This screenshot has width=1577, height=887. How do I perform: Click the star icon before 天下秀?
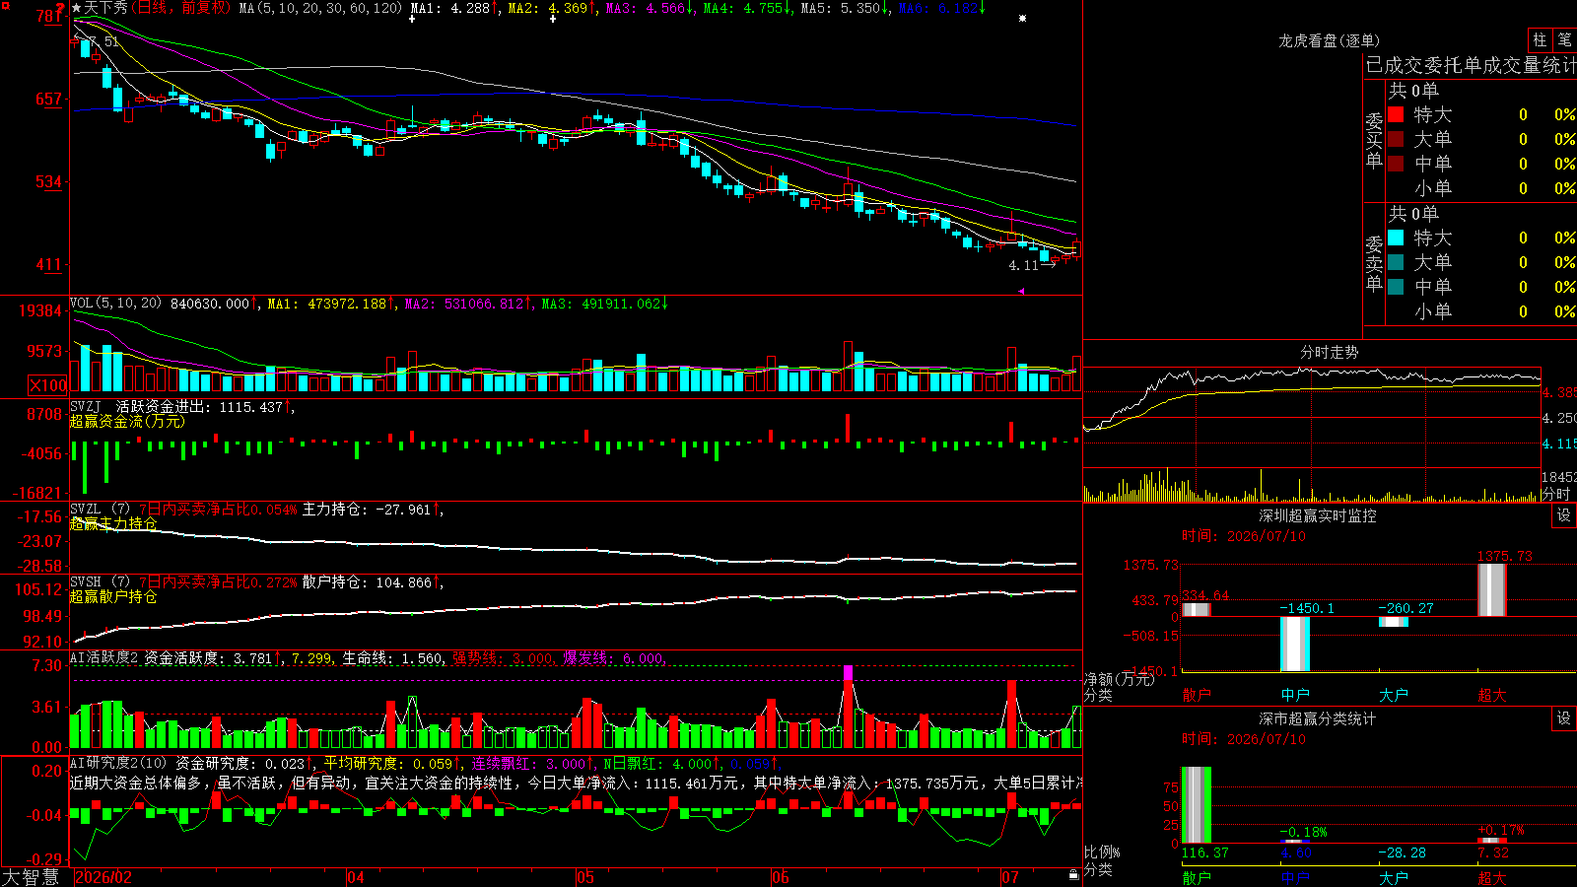tap(76, 8)
